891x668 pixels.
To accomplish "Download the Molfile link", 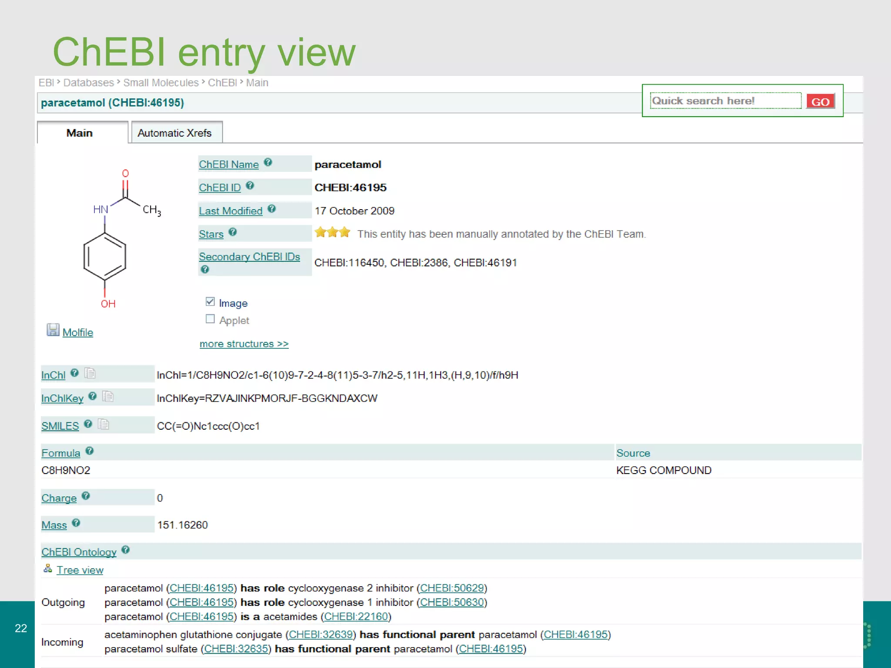I will (78, 332).
